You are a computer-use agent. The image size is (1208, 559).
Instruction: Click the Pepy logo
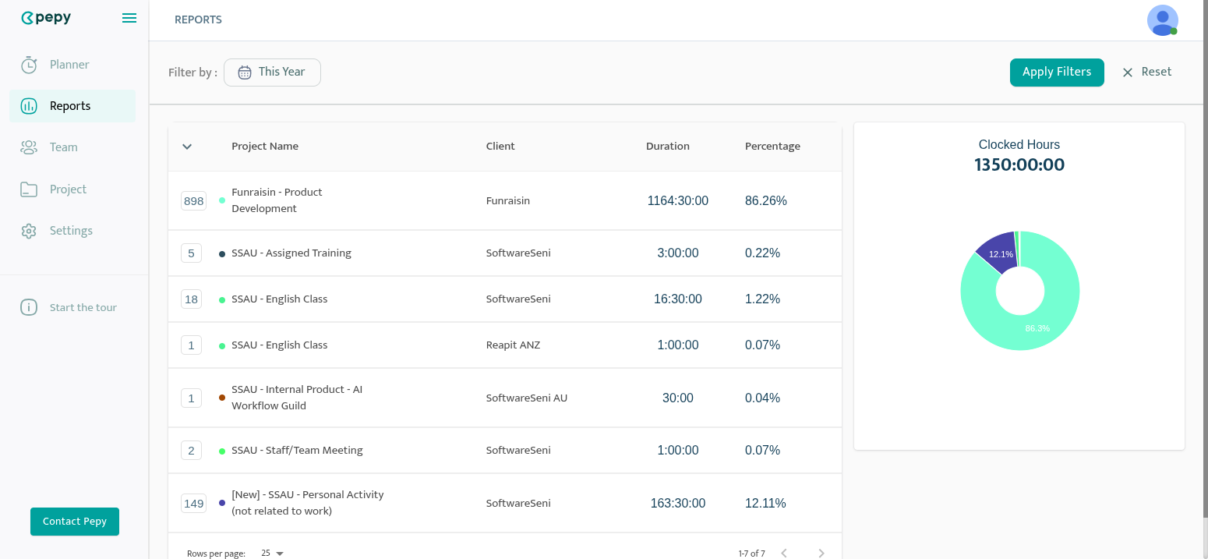46,18
